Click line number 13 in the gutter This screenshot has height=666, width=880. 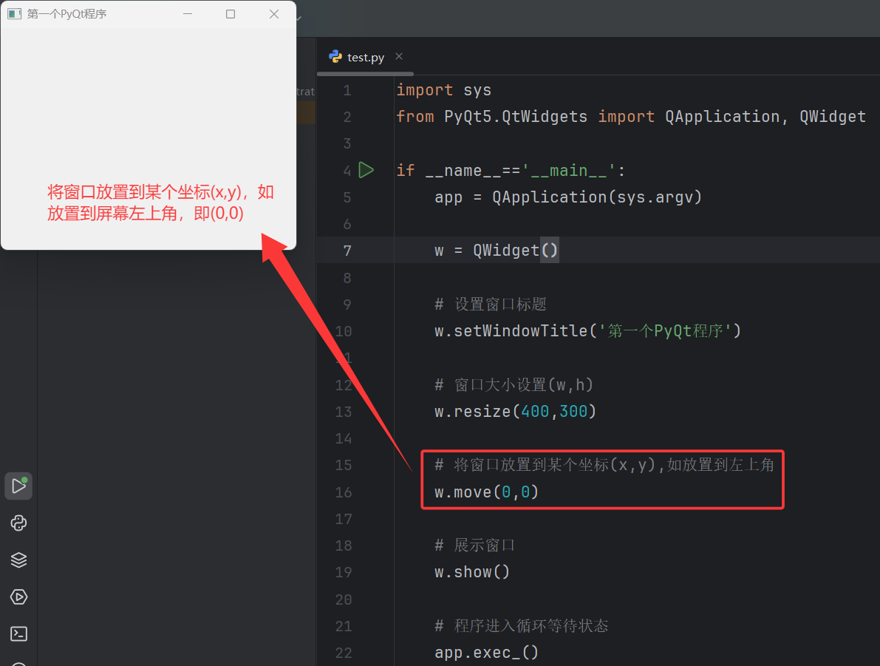point(344,412)
